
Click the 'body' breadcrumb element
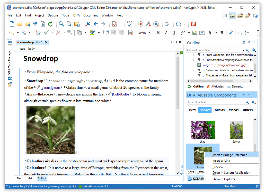pos(31,49)
